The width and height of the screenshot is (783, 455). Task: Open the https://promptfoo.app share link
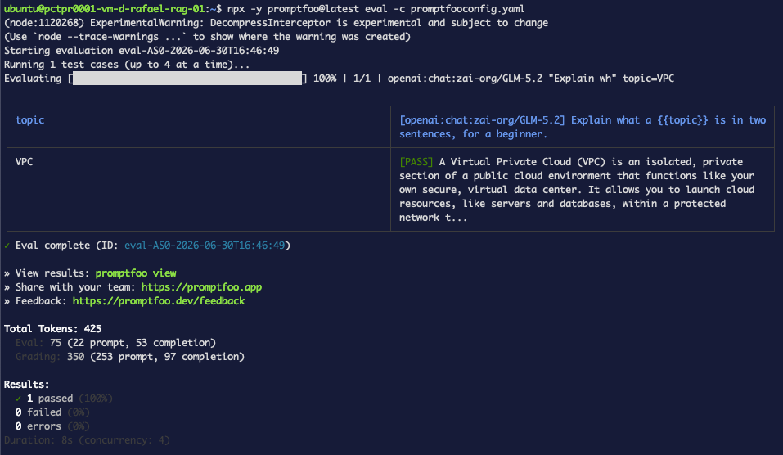click(201, 287)
